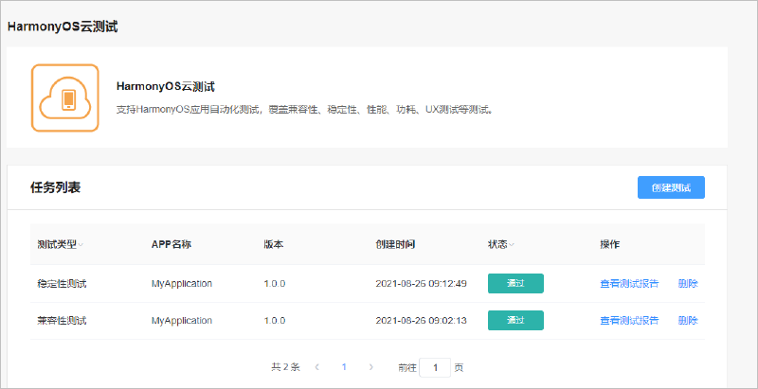758x389 pixels.
Task: Click the 共 2 条 total count text
Action: [x=286, y=367]
